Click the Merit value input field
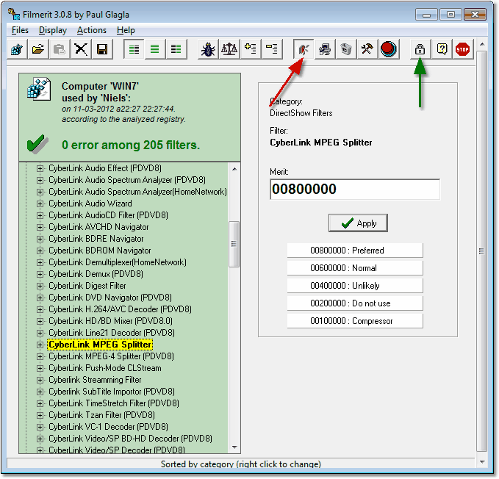 pos(355,190)
